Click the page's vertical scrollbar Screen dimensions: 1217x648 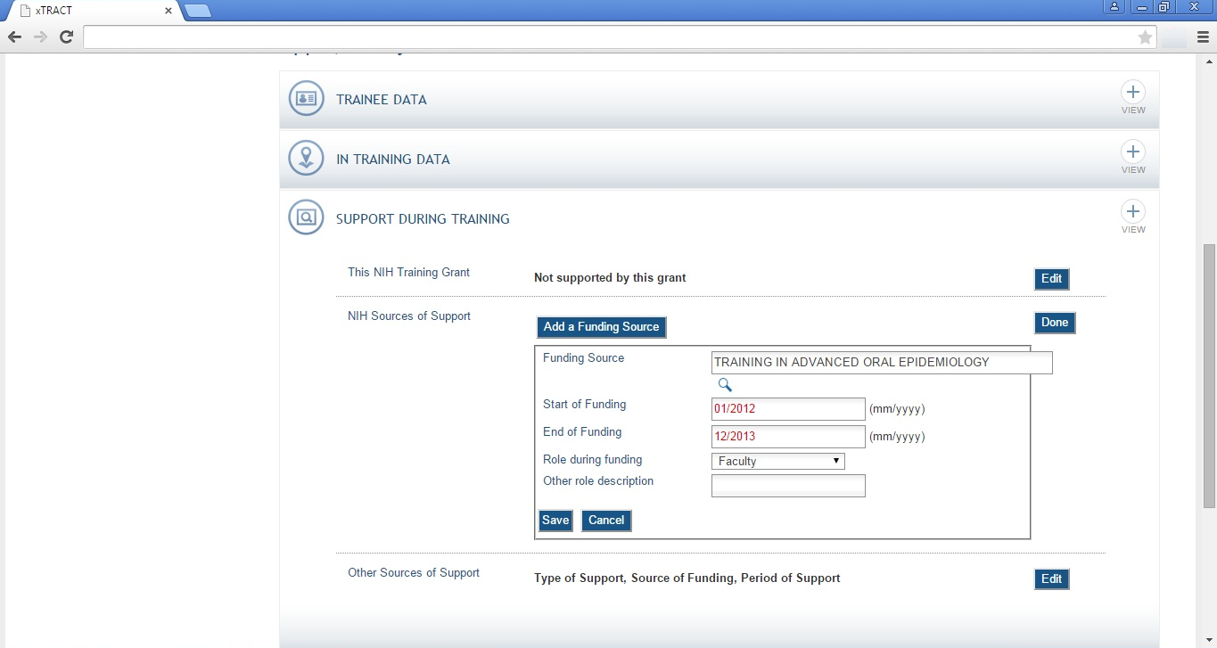1209,374
